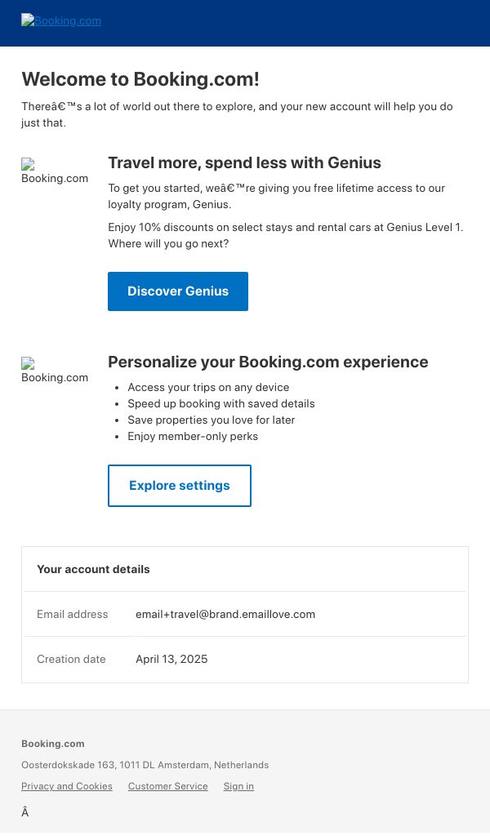Click the Your account details header
The image size is (490, 836).
93,569
